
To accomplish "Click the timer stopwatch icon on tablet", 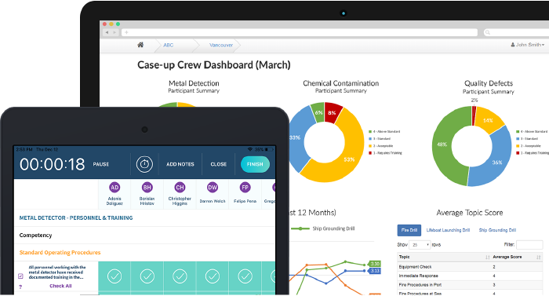I will click(x=144, y=164).
